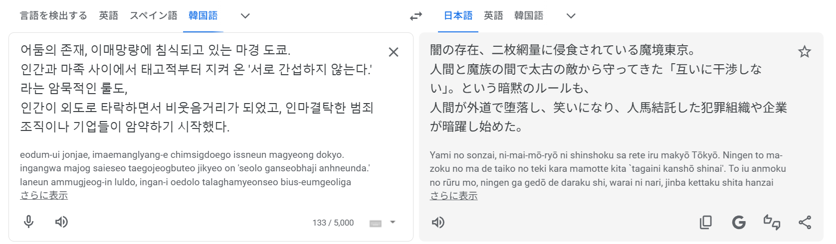Switch source language to スペイン語
The width and height of the screenshot is (836, 244).
[x=154, y=16]
